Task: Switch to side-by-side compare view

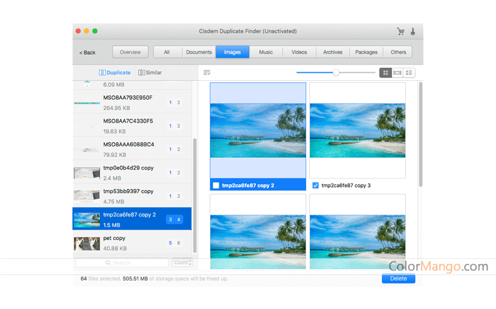Action: [397, 73]
